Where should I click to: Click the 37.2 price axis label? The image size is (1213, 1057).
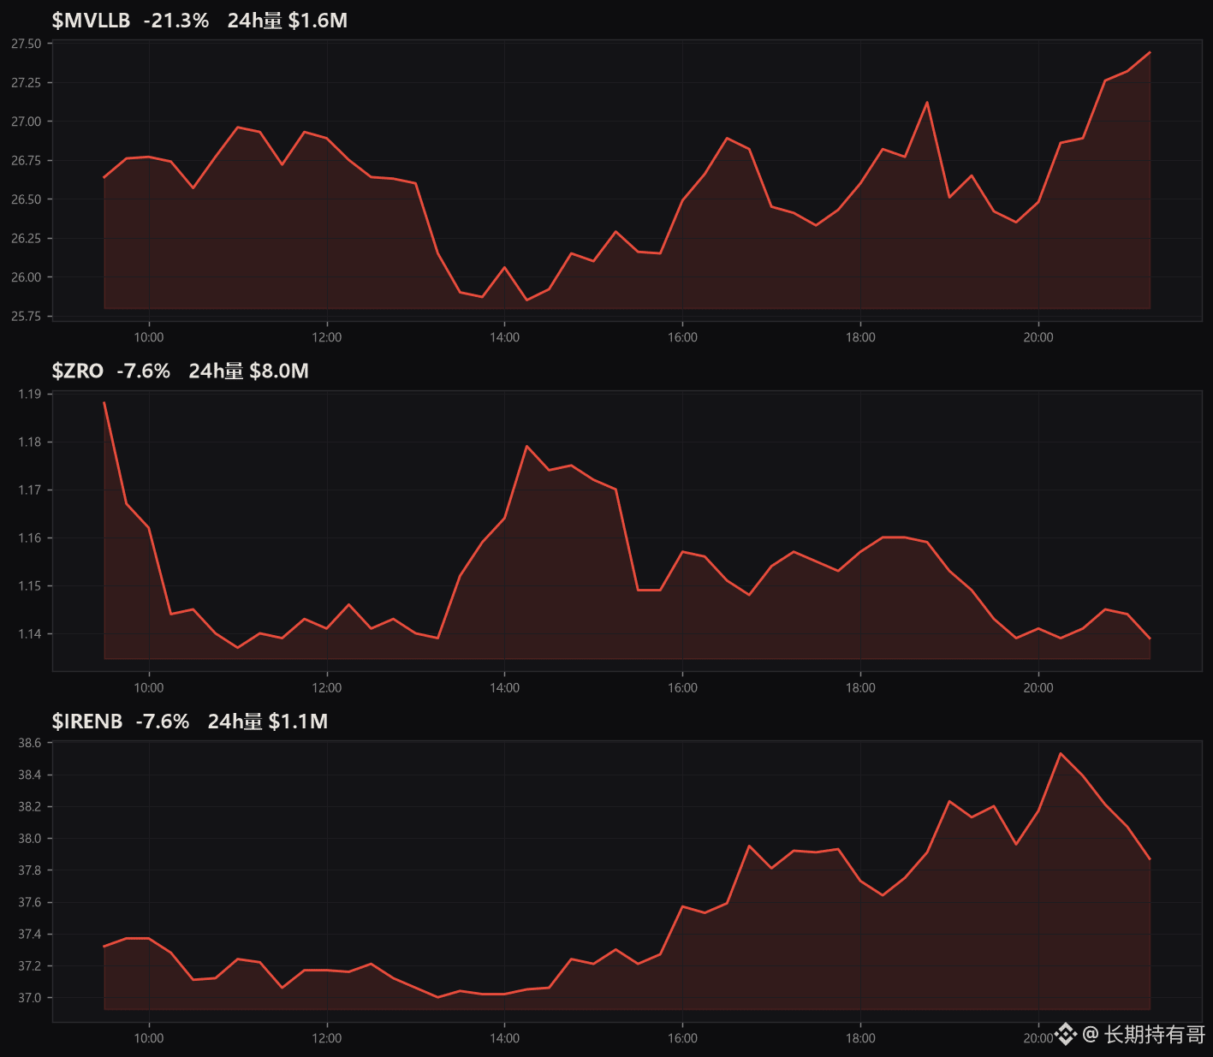click(30, 966)
